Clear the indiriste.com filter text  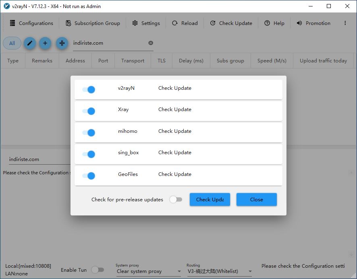[151, 43]
